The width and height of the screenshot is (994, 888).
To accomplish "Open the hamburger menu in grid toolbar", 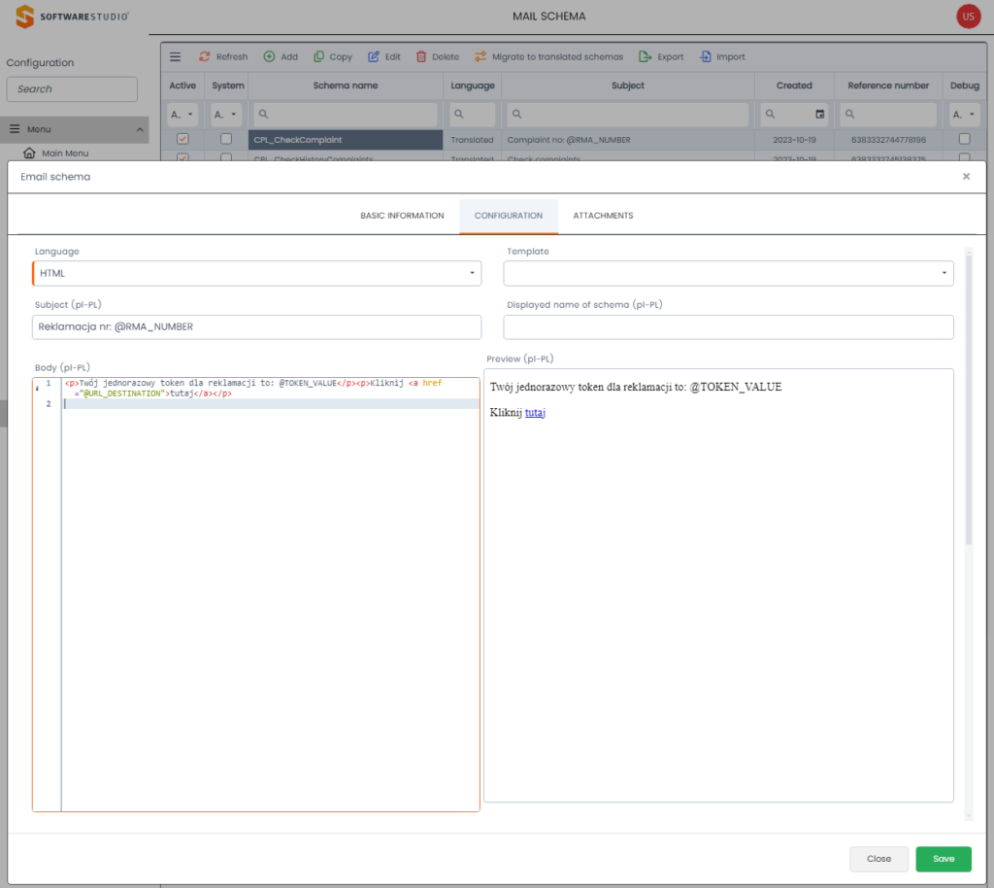I will pyautogui.click(x=176, y=57).
